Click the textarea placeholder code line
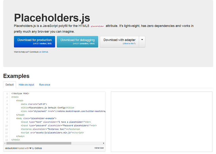The width and height of the screenshot is (216, 154). tap(50, 129)
